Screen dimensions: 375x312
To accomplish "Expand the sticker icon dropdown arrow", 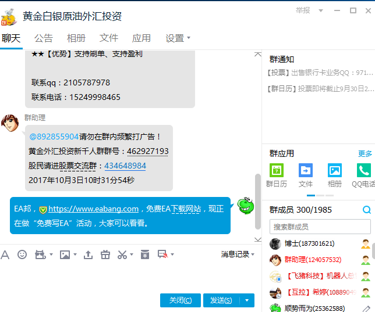I will click(51, 254).
